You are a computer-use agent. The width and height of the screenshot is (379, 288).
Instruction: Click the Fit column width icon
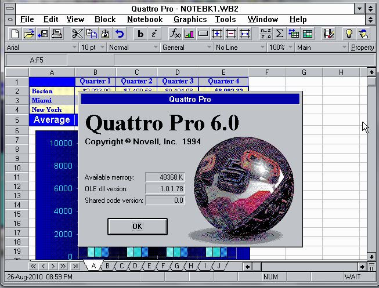point(245,34)
